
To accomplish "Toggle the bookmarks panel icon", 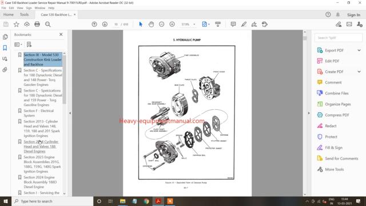I will click(x=5, y=48).
